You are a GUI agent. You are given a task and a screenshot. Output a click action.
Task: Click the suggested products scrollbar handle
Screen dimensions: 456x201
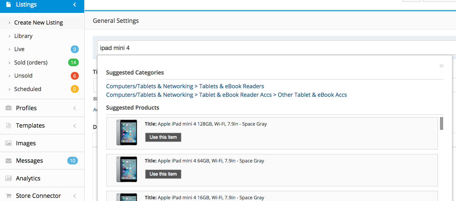[x=442, y=123]
